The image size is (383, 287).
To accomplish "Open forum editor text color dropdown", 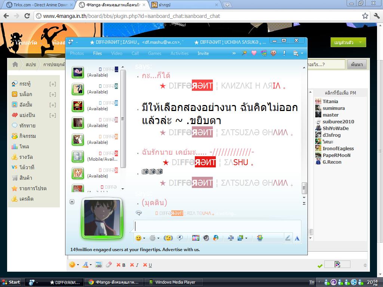I will coord(91,265).
